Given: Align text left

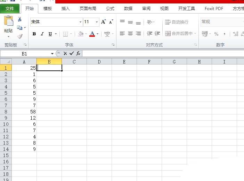Looking at the screenshot, I should coord(122,33).
